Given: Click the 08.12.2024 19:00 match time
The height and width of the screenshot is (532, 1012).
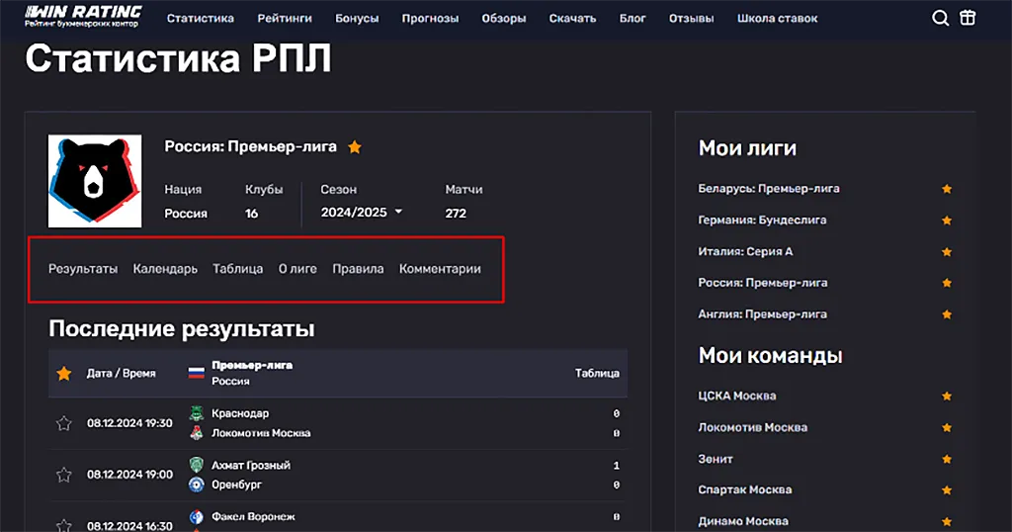Looking at the screenshot, I should tap(129, 475).
